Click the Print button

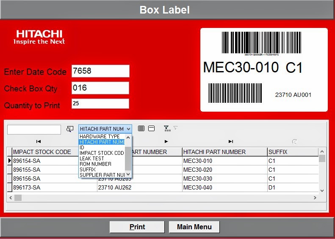137,227
